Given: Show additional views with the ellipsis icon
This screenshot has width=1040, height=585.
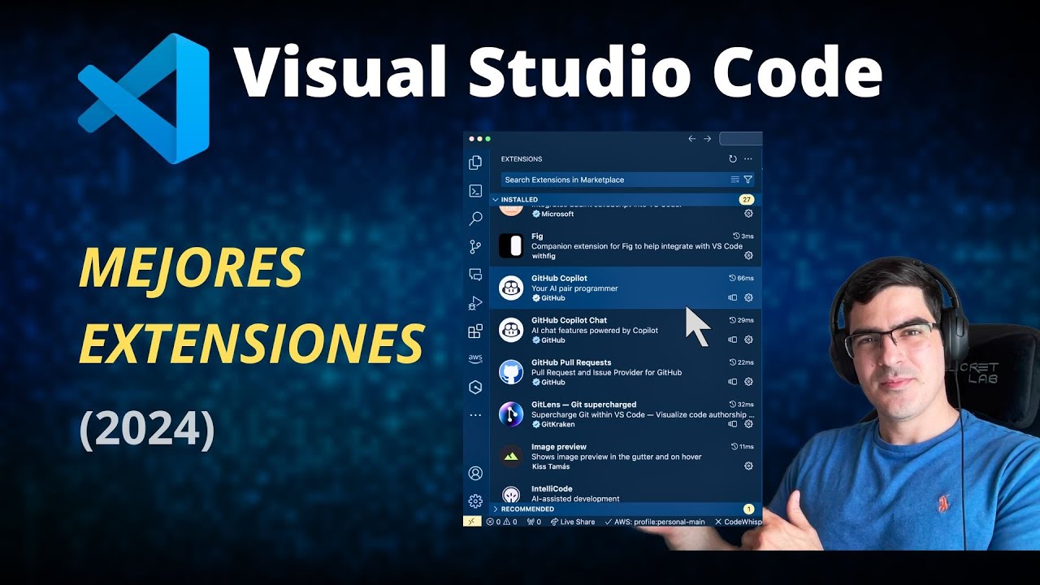Looking at the screenshot, I should click(x=475, y=415).
